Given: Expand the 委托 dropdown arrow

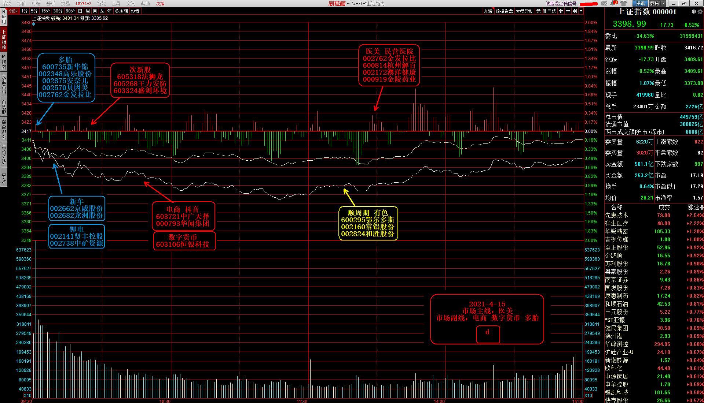Looking at the screenshot, I should coord(663,4).
